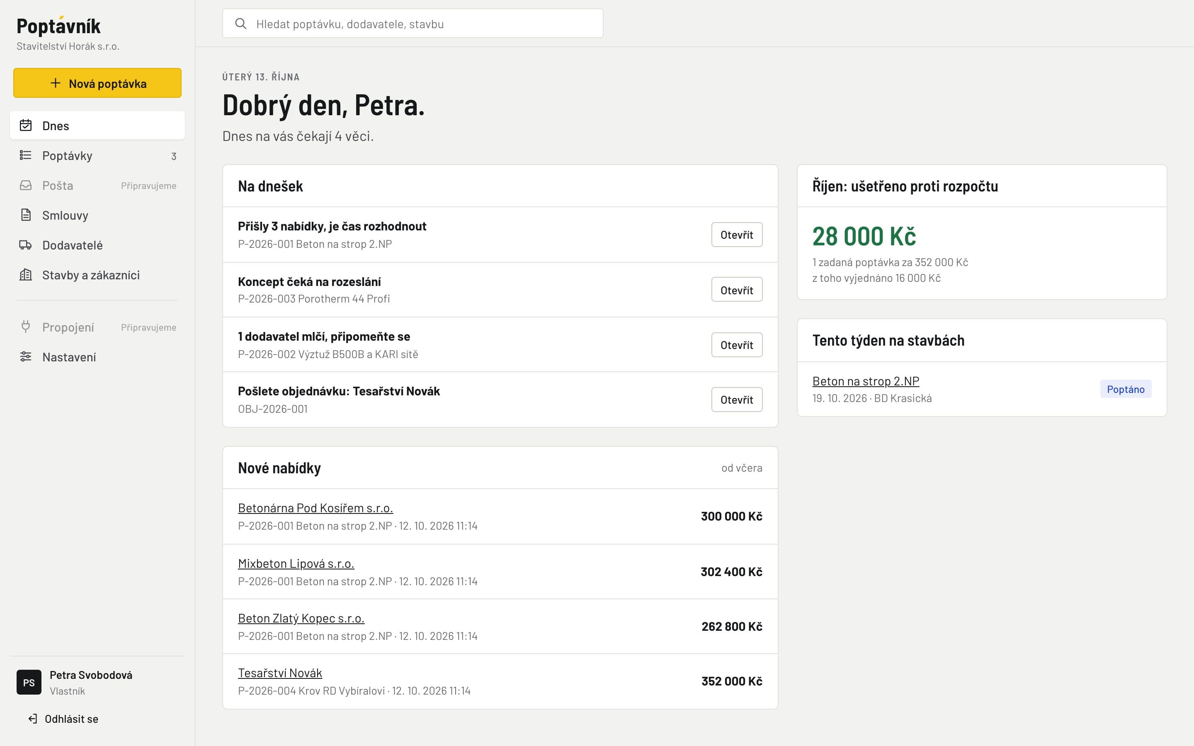
Task: Open the P-2026-001 Beton na strop task
Action: pos(737,235)
